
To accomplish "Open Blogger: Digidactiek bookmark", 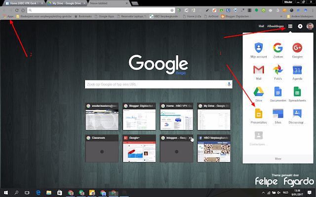I will pos(236,16).
